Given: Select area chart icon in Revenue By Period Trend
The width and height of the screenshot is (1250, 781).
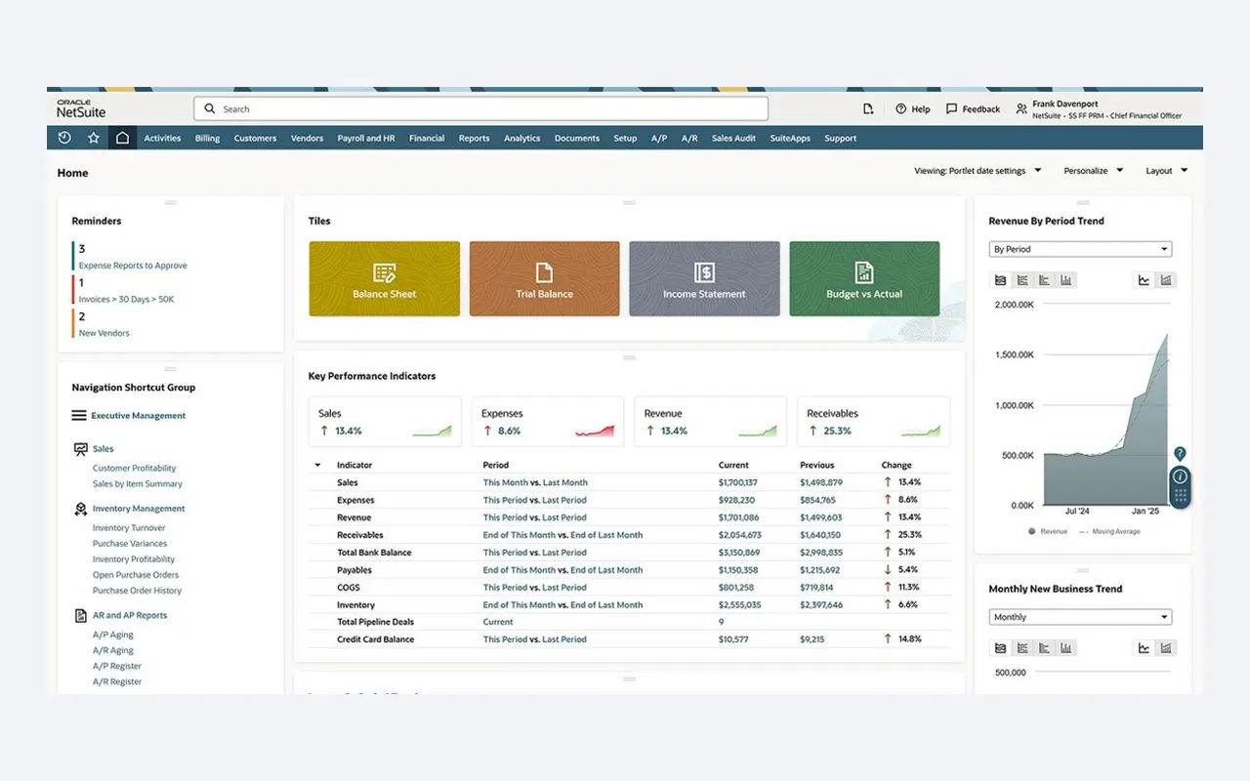Looking at the screenshot, I should (x=1000, y=280).
